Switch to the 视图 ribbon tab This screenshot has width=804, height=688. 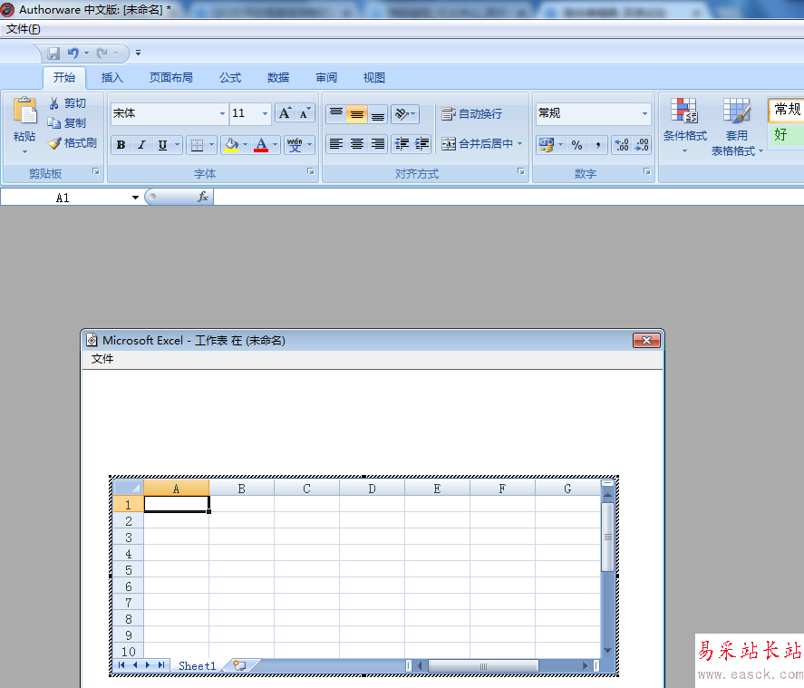[x=373, y=78]
